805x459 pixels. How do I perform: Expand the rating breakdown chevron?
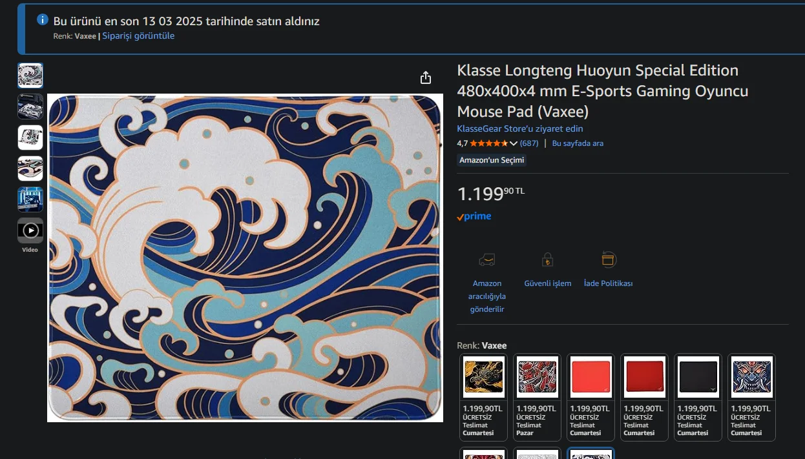pos(514,143)
